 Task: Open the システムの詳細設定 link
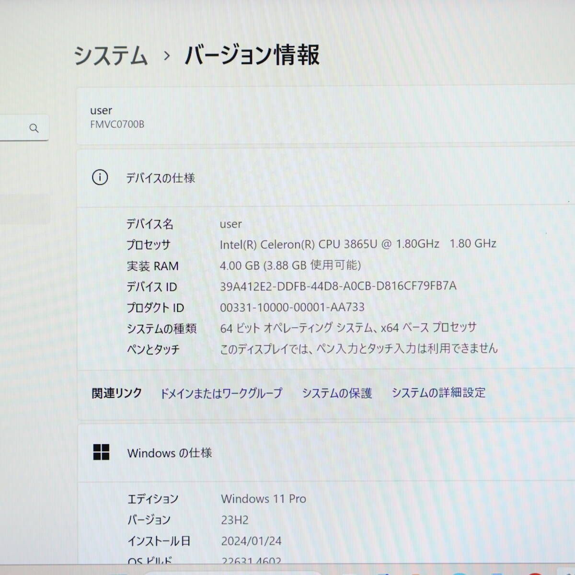point(438,393)
